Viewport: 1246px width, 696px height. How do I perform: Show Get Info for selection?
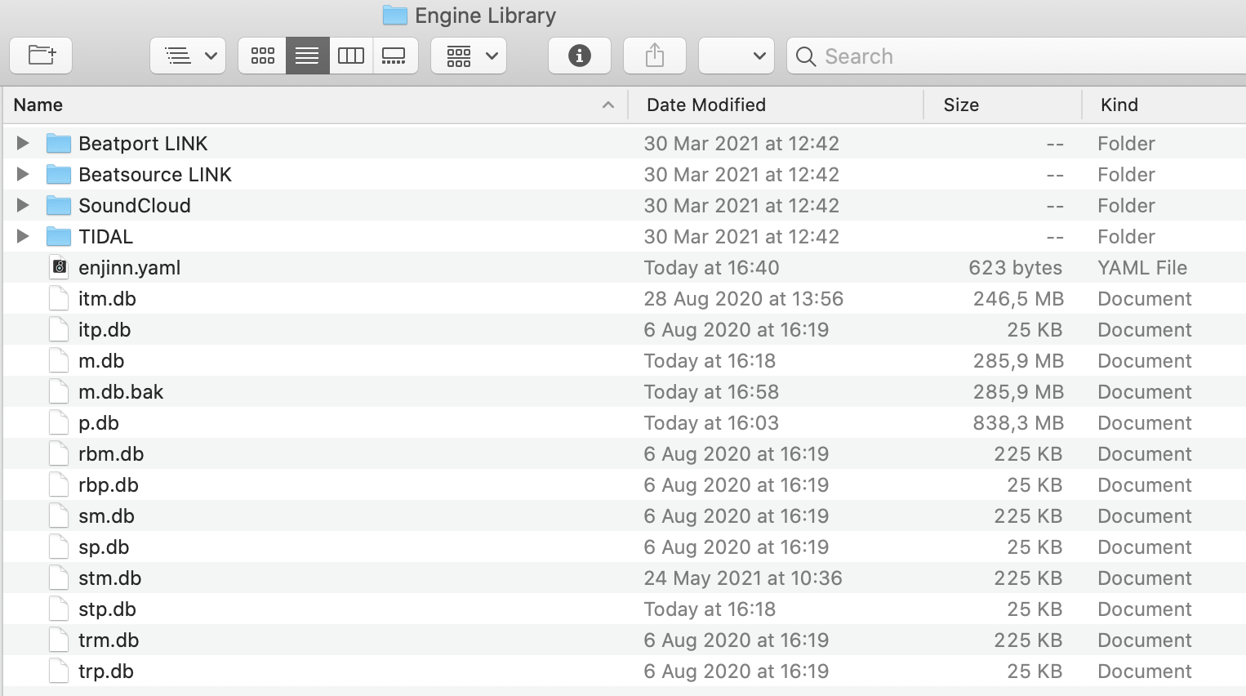580,56
